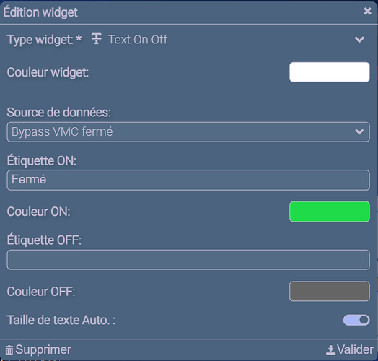
Task: Close the Édition widget dialog
Action: (367, 11)
